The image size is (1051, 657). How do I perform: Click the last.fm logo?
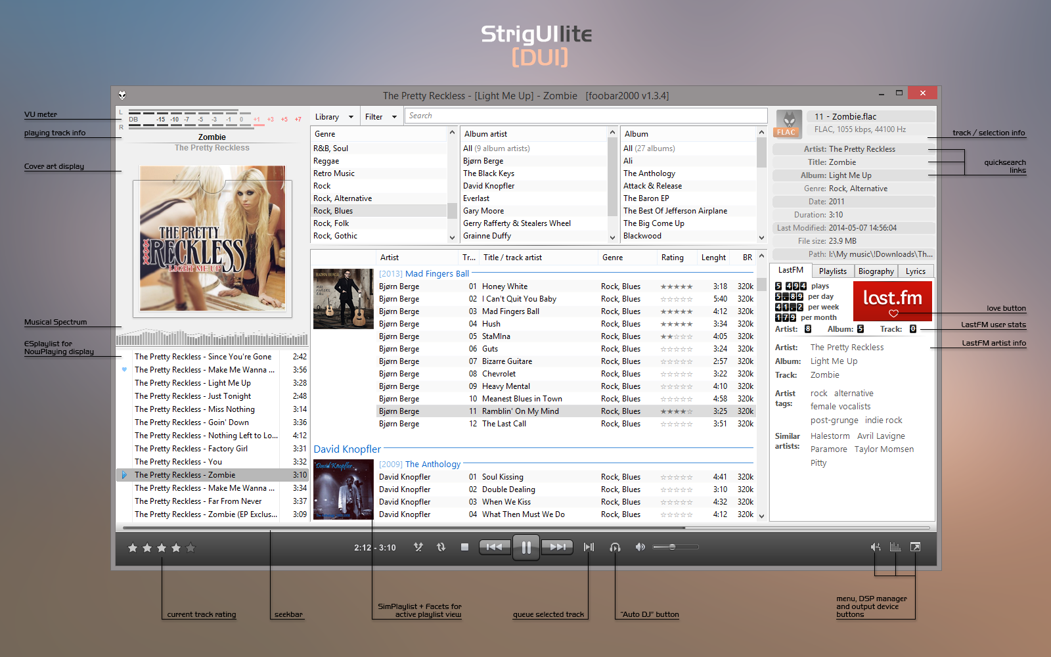click(893, 301)
